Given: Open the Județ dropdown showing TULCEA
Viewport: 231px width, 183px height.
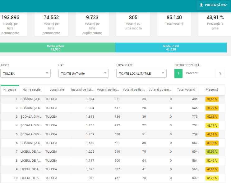Looking at the screenshot, I should pos(25,73).
